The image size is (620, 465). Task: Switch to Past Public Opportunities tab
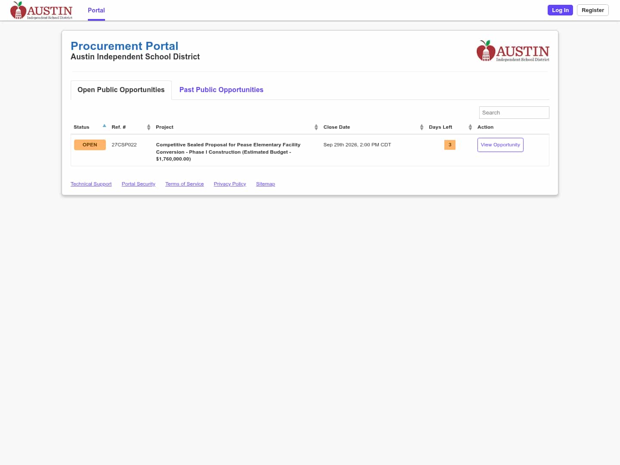(x=221, y=90)
